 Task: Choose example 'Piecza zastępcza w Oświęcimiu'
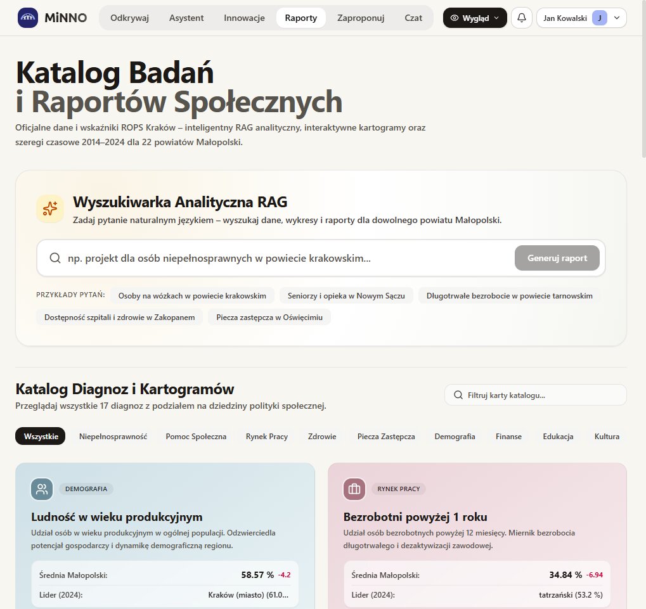click(269, 317)
